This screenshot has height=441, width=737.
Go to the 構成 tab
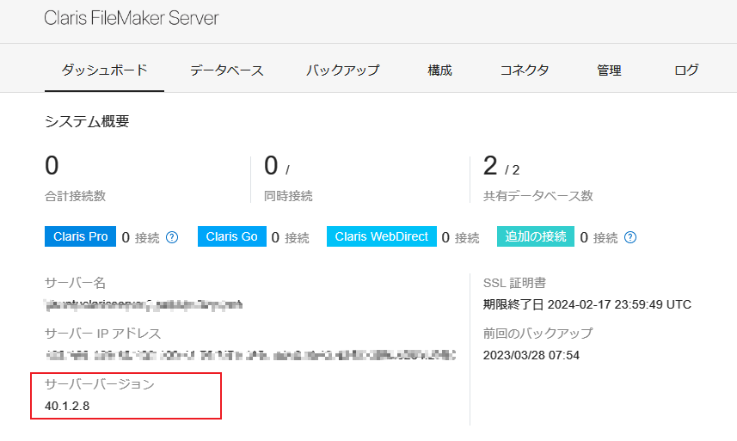click(439, 70)
